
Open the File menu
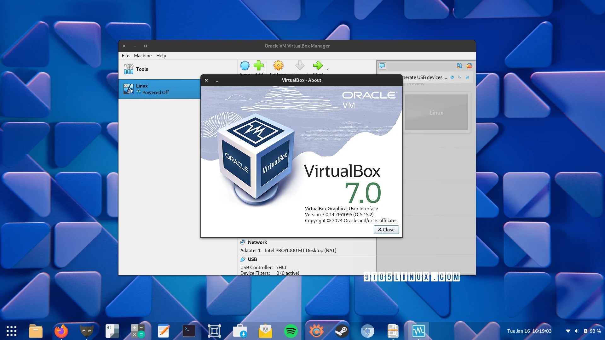(125, 55)
